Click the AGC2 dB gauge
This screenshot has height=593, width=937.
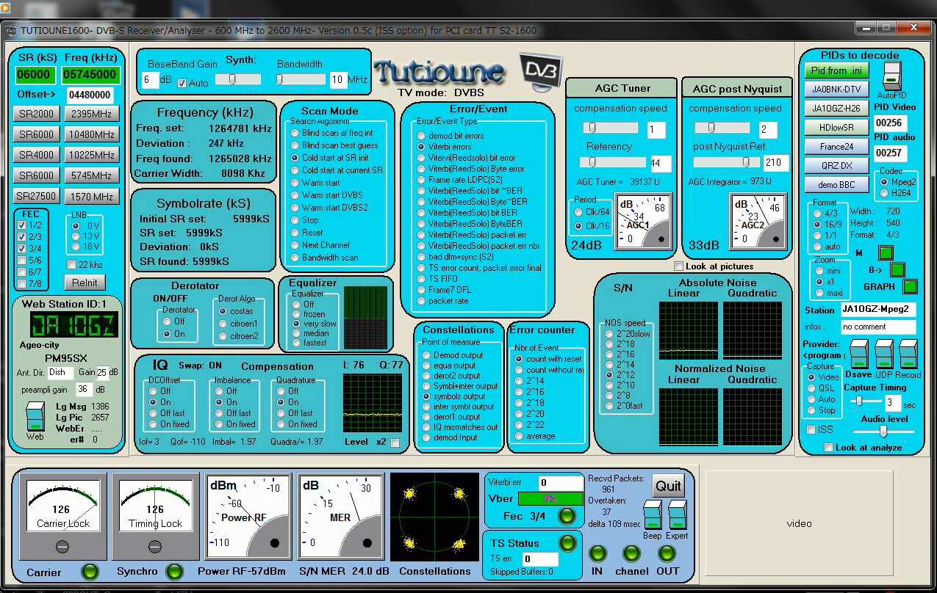[758, 222]
